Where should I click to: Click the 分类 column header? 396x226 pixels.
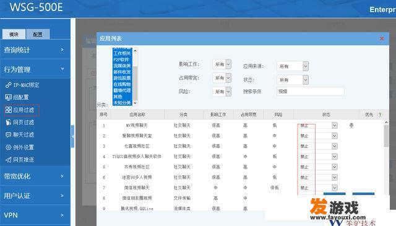(184, 115)
